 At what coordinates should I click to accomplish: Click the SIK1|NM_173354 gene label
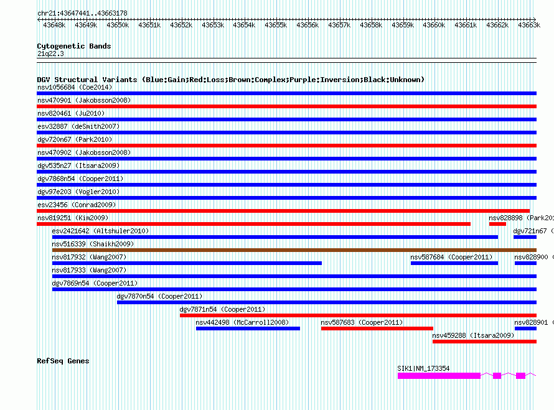423,368
